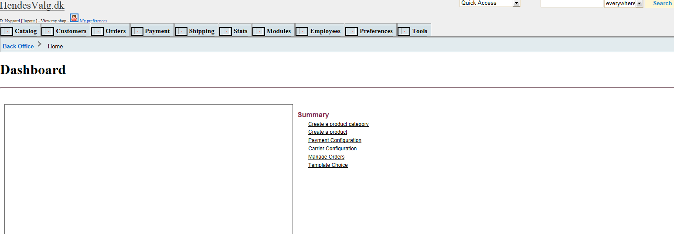674x234 pixels.
Task: Go to the Payment tab
Action: (157, 31)
